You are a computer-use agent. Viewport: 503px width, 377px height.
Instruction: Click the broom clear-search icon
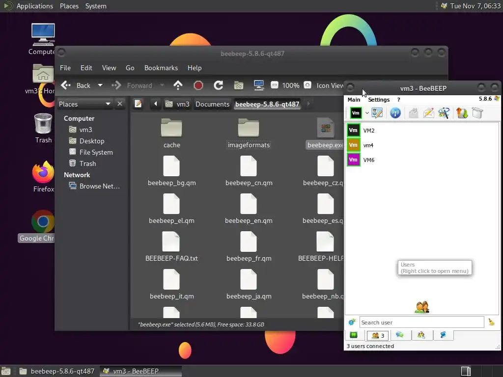pos(491,322)
